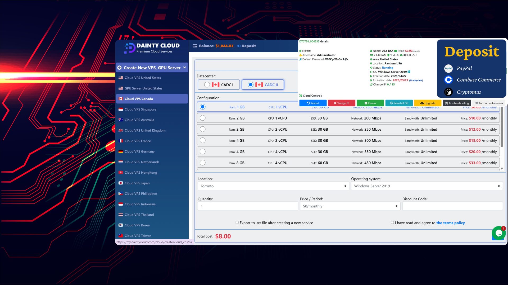Open the green live chat bubble
This screenshot has width=508, height=285.
(499, 233)
